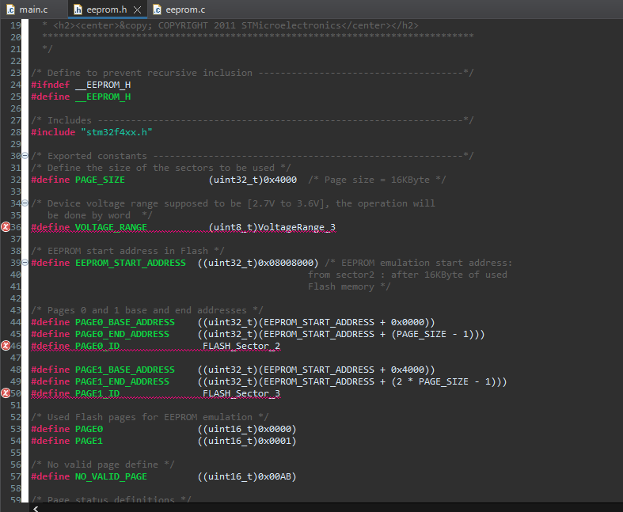Click the header file icon on eeprom.h tab
The image size is (623, 512).
click(x=78, y=9)
